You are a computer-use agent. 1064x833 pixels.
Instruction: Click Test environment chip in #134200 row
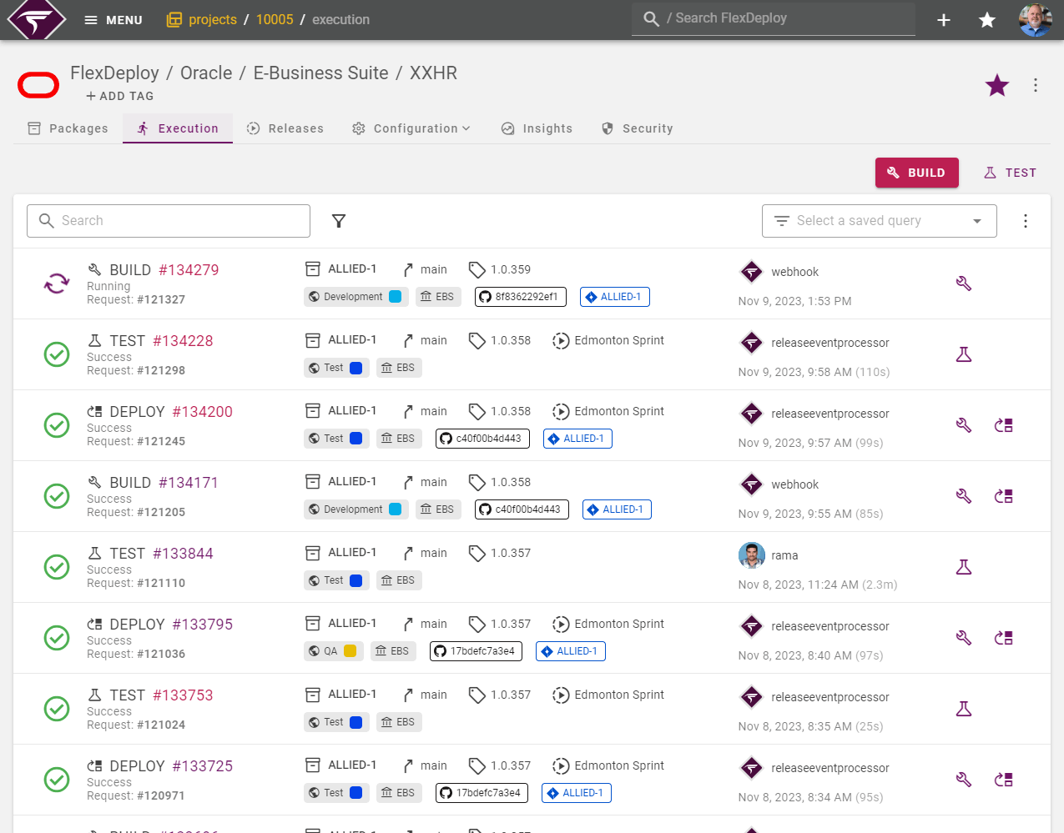pos(335,439)
